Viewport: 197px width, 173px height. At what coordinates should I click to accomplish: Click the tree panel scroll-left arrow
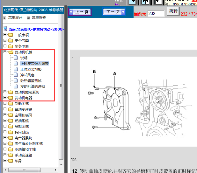point(5,170)
